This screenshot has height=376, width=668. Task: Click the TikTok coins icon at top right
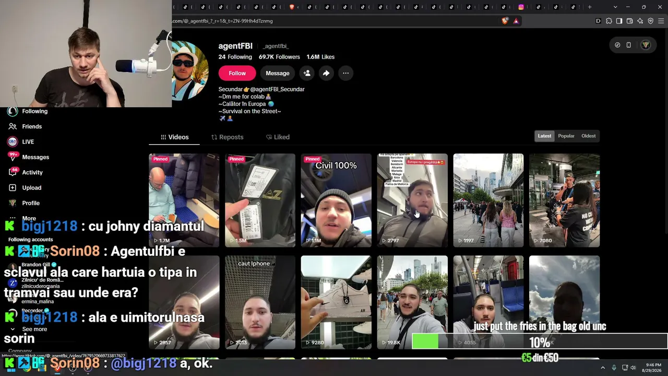point(617,45)
